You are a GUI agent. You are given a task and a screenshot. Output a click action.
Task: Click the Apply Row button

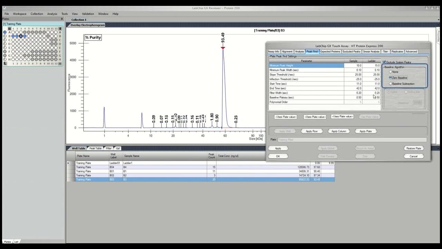tap(311, 131)
